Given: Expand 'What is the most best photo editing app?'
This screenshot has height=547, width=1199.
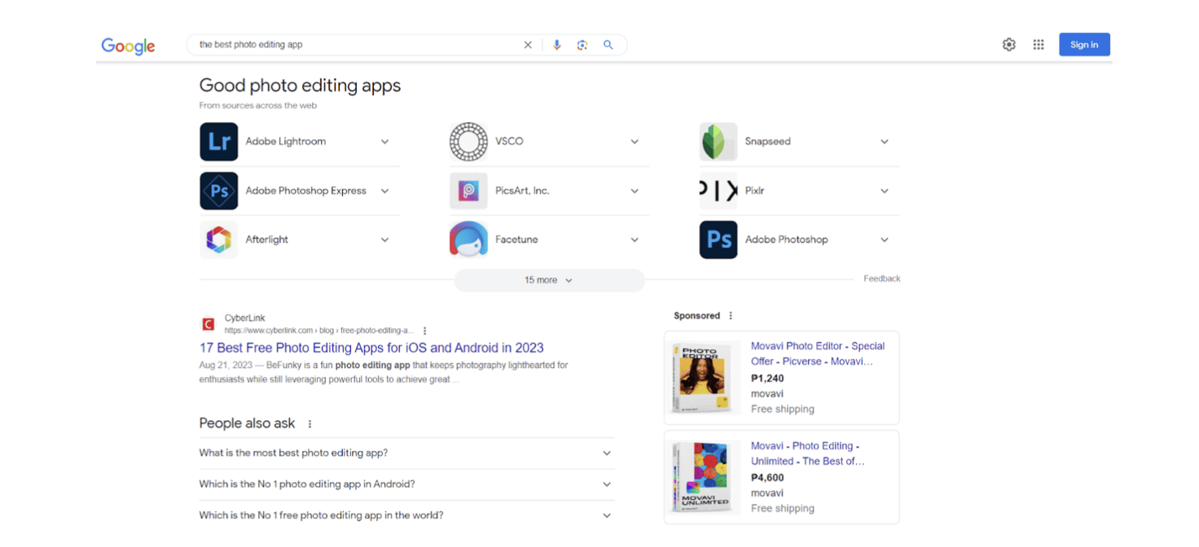Looking at the screenshot, I should point(406,453).
